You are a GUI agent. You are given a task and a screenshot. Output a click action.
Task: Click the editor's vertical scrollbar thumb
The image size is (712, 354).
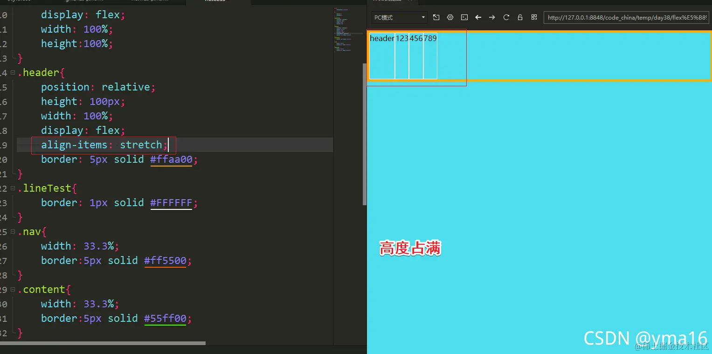pos(365,134)
